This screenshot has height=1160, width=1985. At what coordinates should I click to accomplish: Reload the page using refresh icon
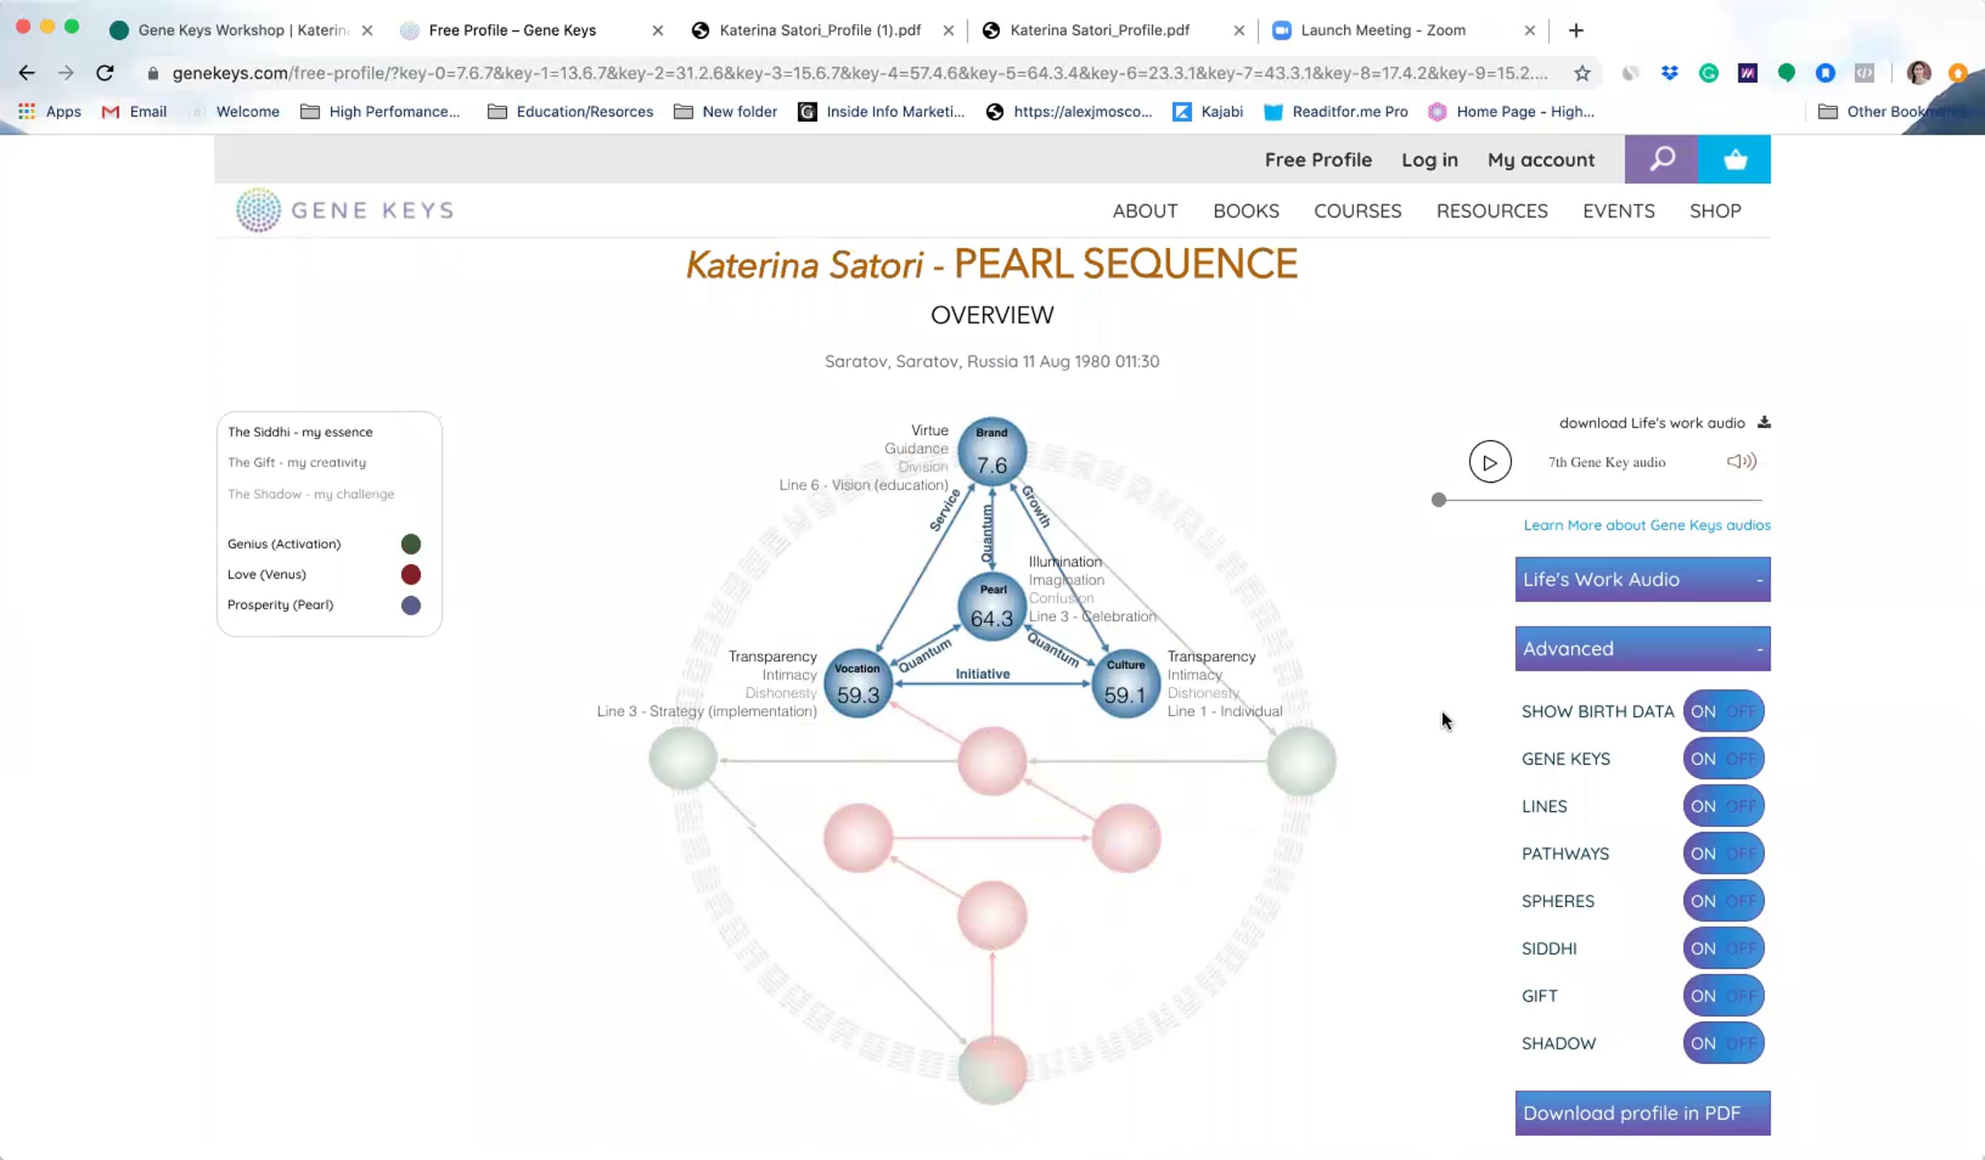(105, 73)
